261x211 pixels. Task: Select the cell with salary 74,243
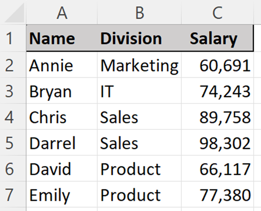217,91
